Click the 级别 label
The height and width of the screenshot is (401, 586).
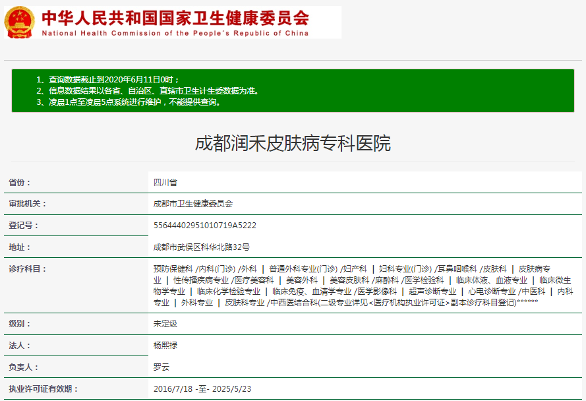pyautogui.click(x=20, y=324)
